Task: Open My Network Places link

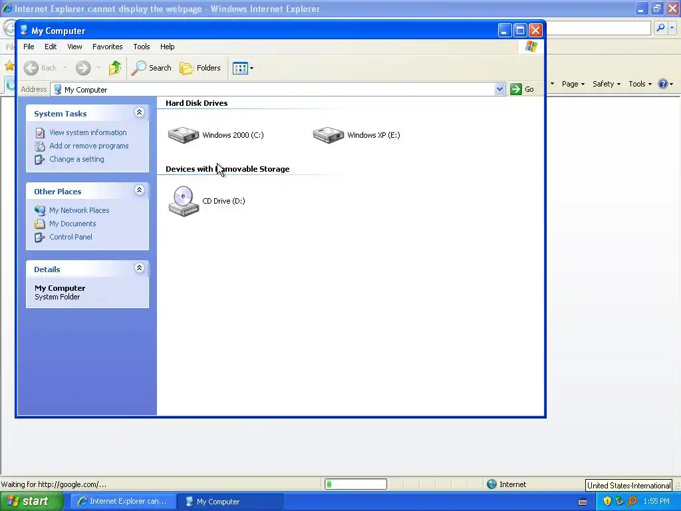Action: tap(79, 210)
